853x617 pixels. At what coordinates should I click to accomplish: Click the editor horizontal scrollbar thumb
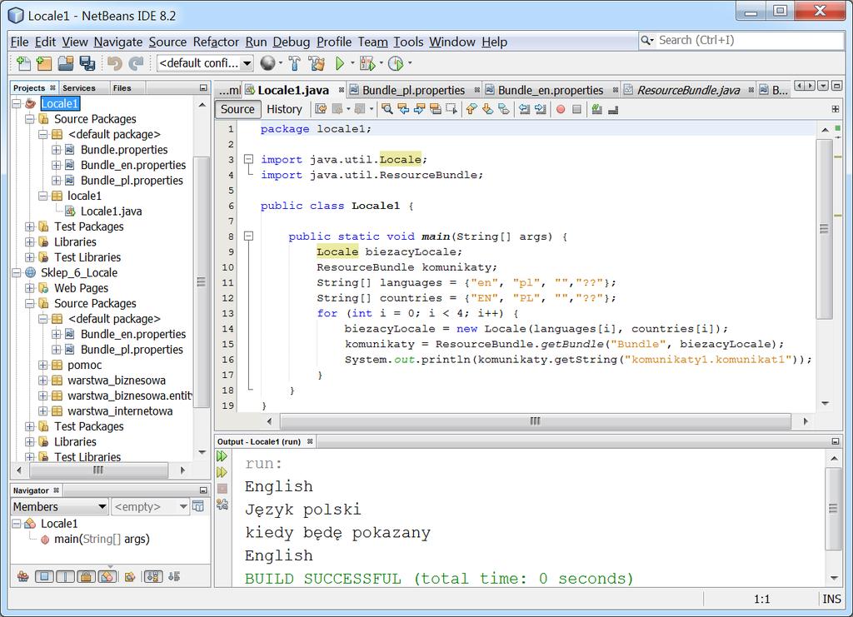[x=536, y=421]
